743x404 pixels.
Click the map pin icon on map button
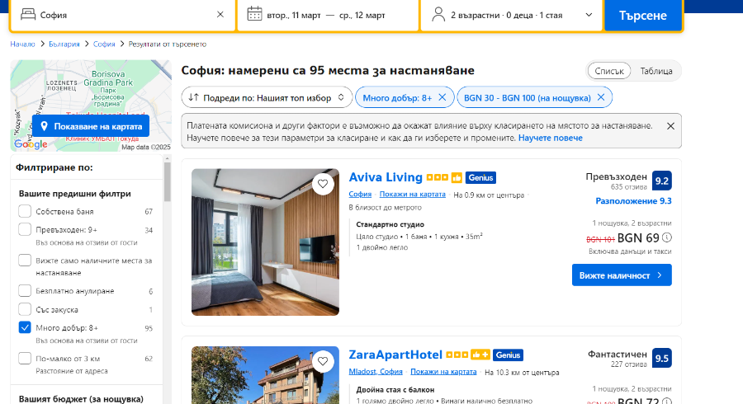[x=44, y=126]
